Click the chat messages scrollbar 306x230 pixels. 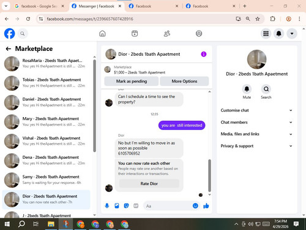click(x=209, y=175)
